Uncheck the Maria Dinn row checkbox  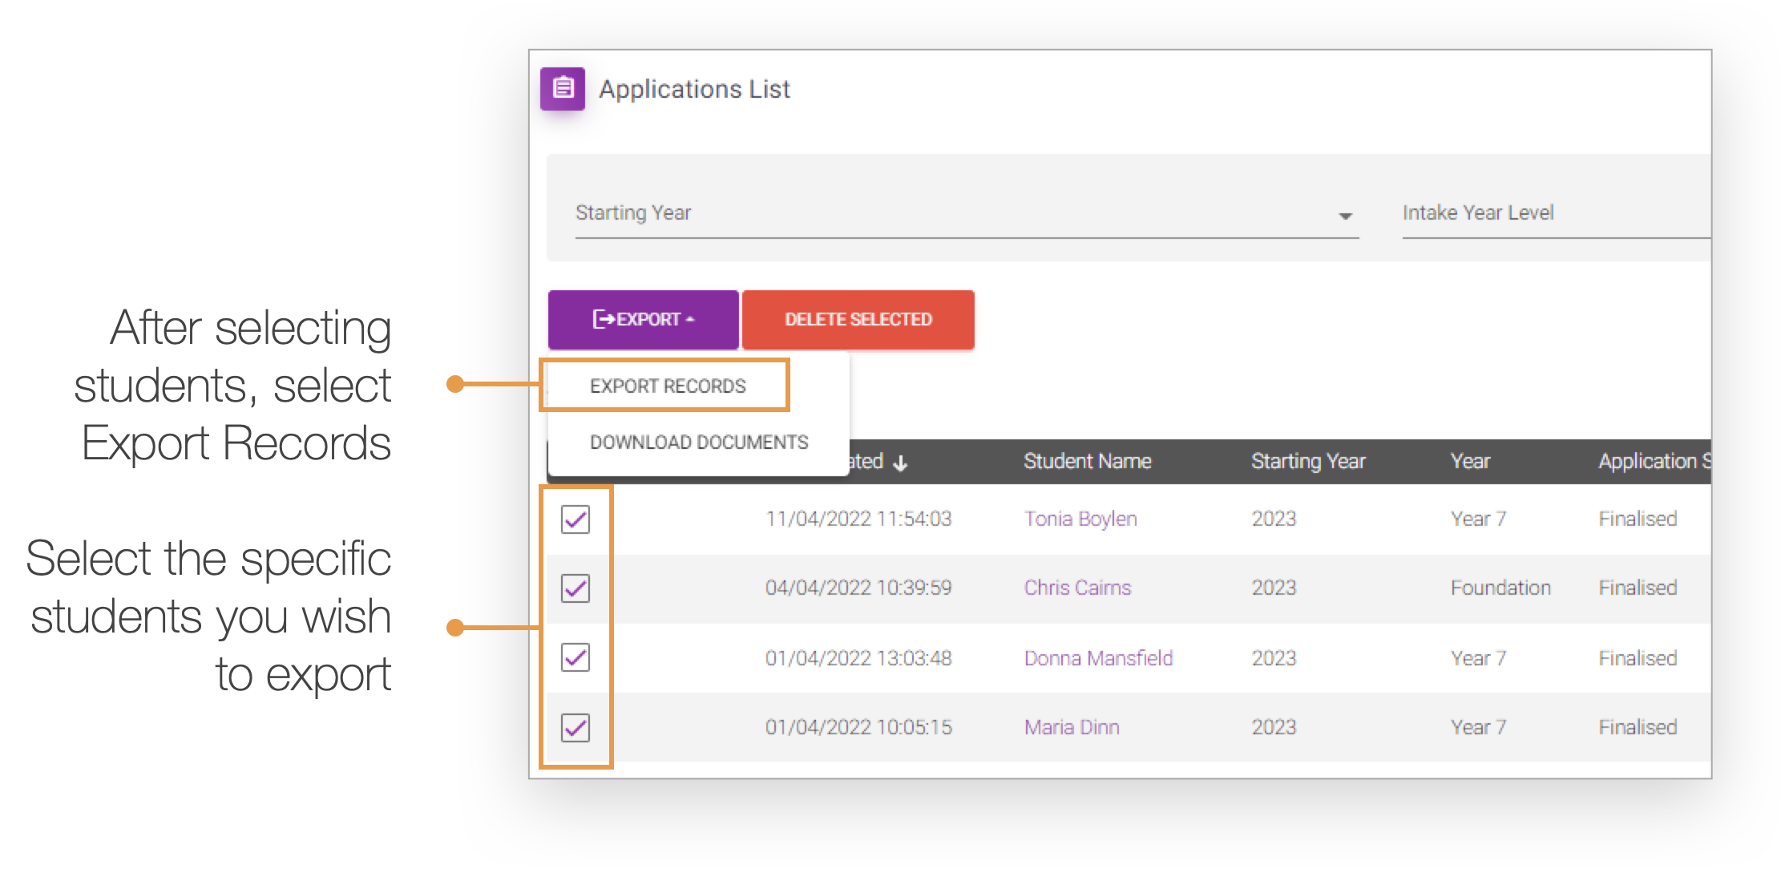pos(575,727)
